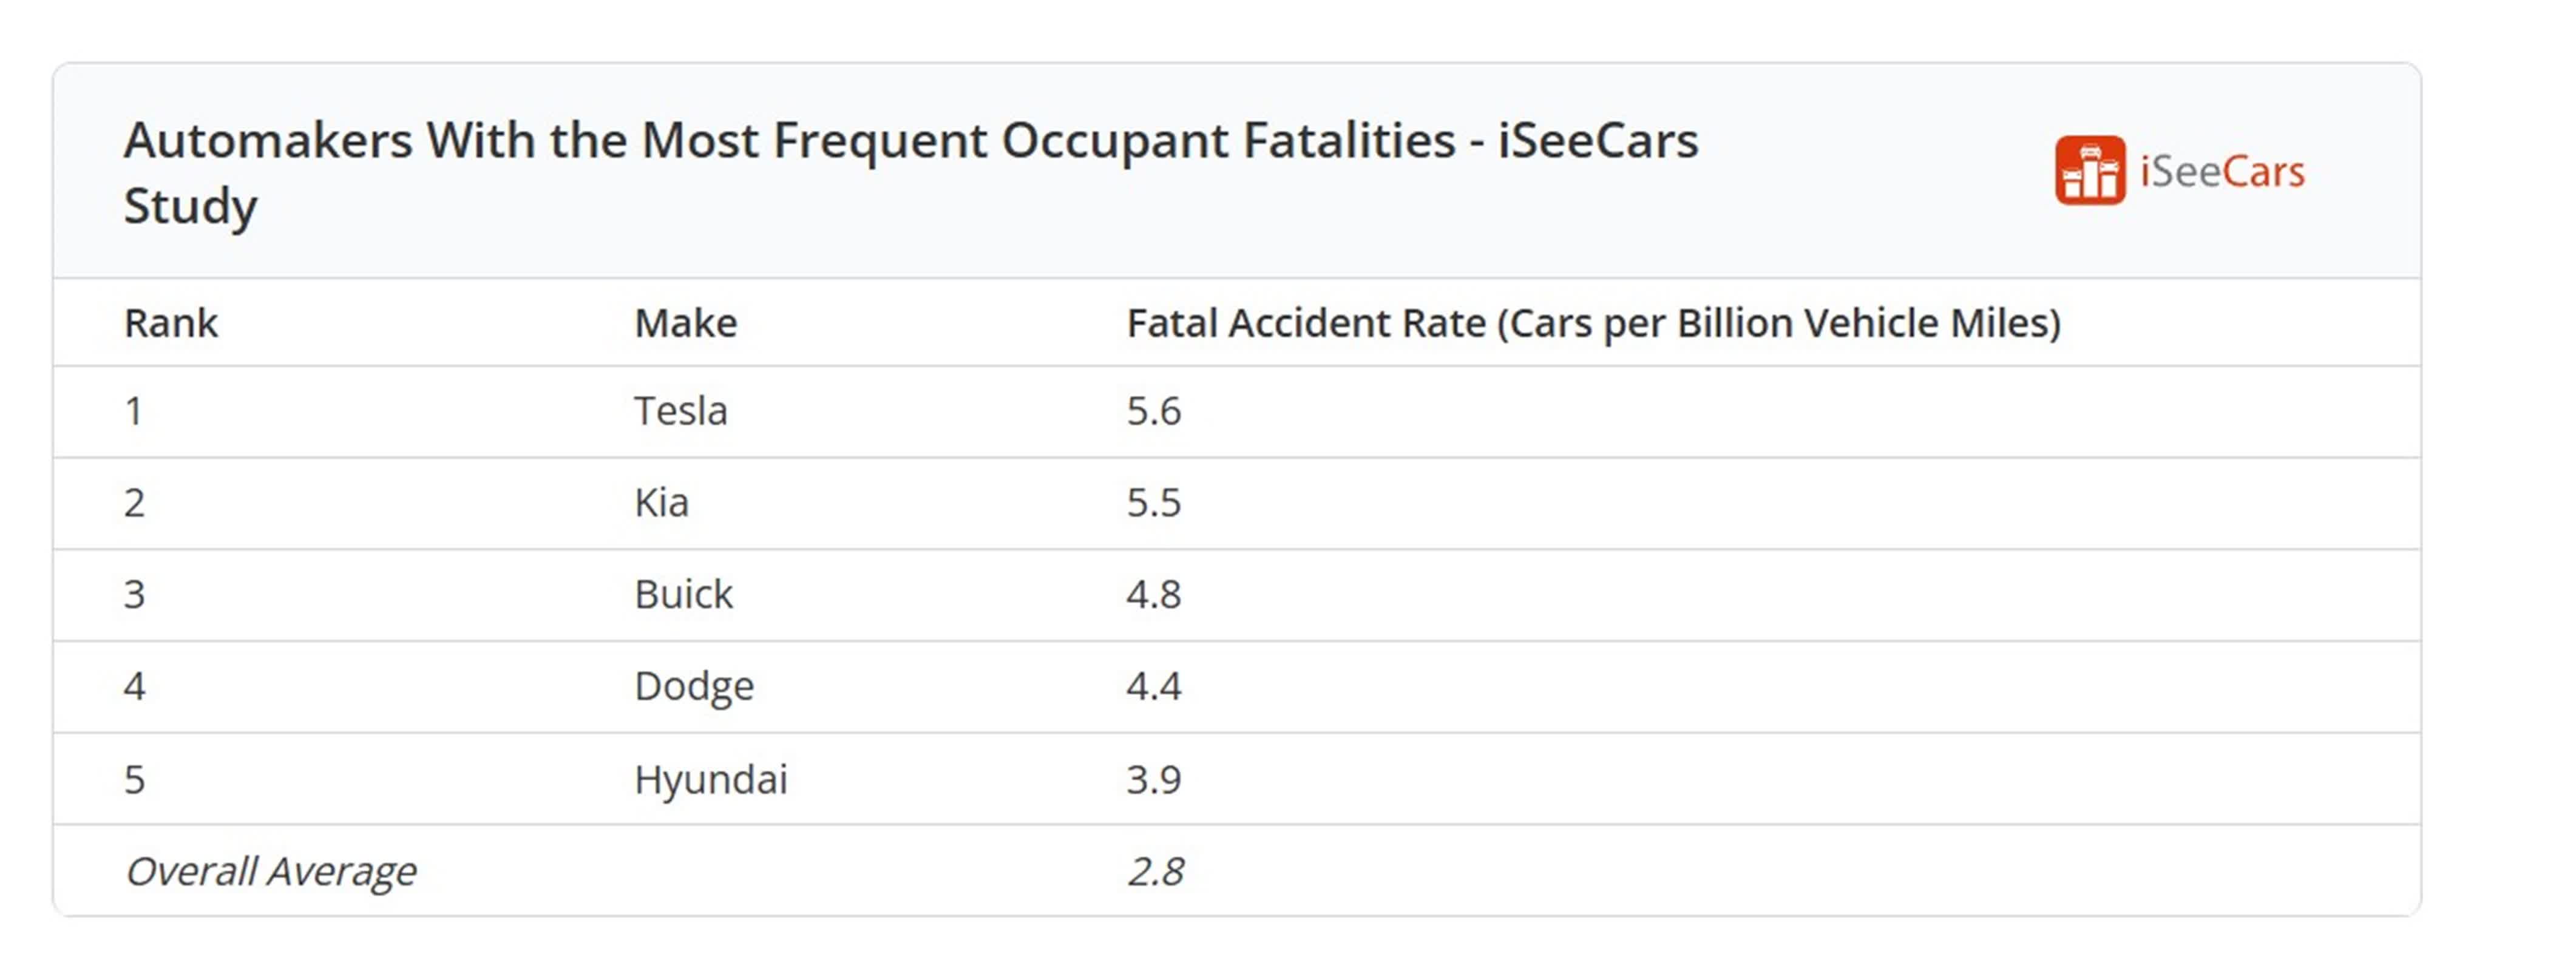This screenshot has height=971, width=2576.
Task: Select Dodge's 4.4 rate value
Action: (1153, 686)
